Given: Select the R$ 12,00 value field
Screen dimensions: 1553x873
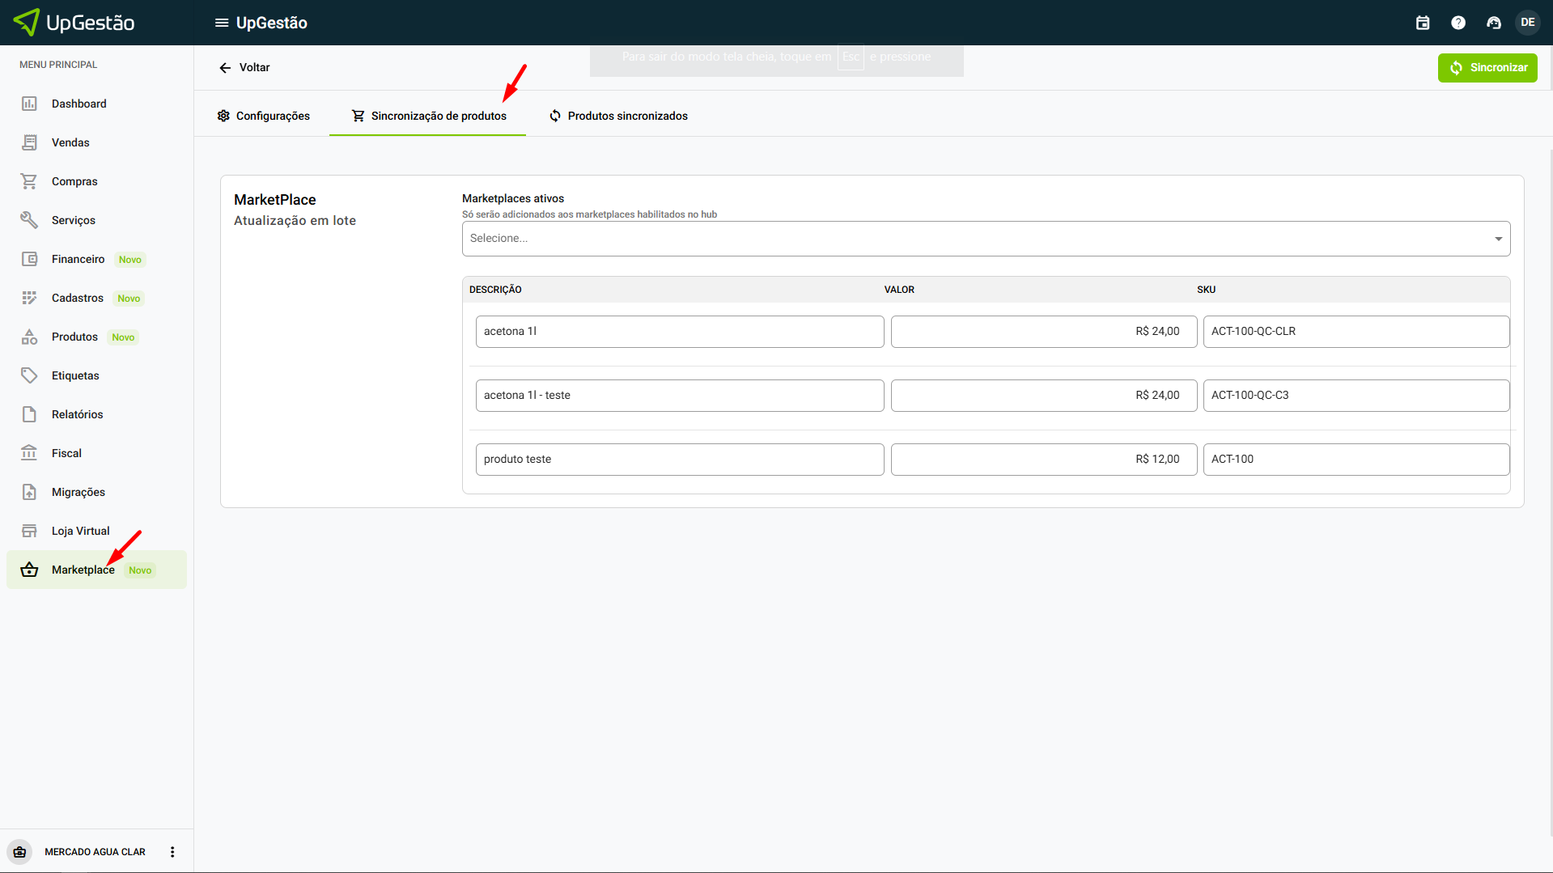Looking at the screenshot, I should (x=1043, y=460).
